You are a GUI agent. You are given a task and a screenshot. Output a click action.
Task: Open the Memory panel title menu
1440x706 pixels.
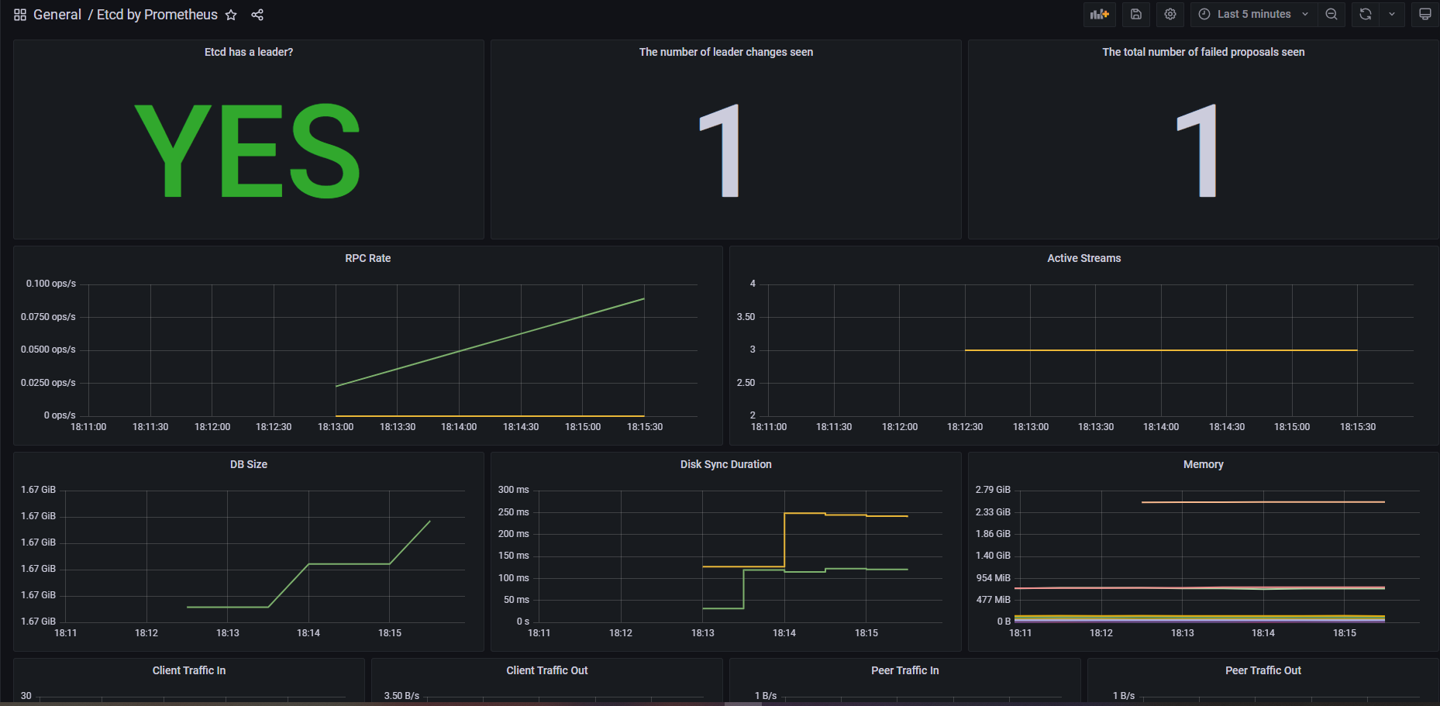[1204, 464]
